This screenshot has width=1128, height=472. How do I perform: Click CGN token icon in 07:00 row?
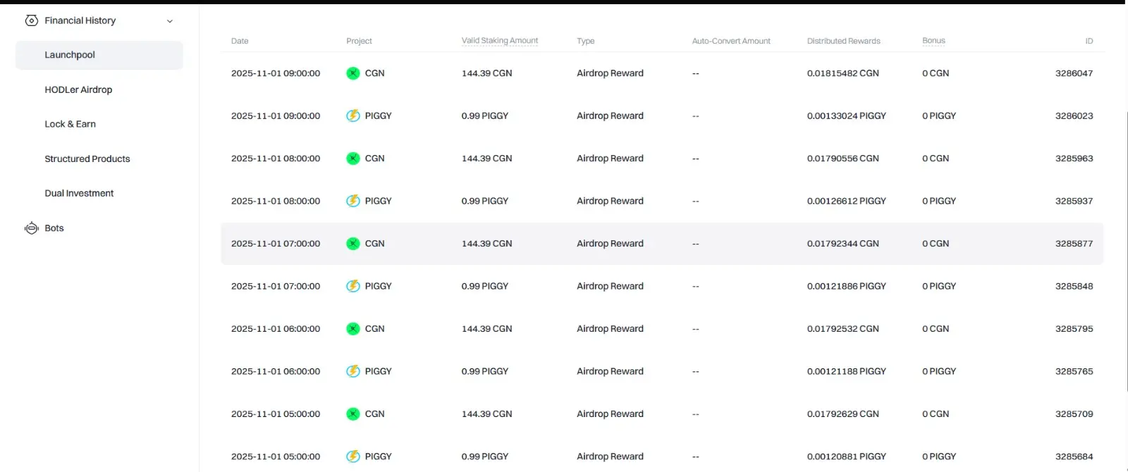[x=353, y=244]
